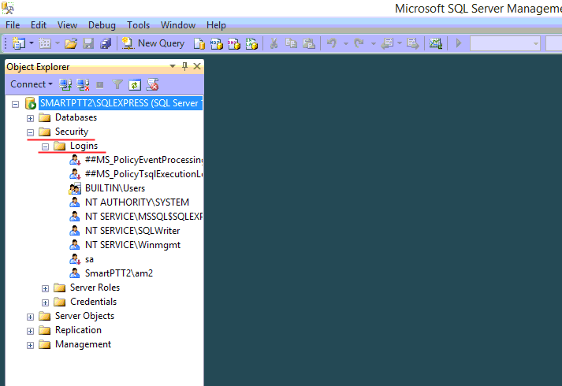Click the New Project toolbar icon
The width and height of the screenshot is (562, 386).
[19, 43]
